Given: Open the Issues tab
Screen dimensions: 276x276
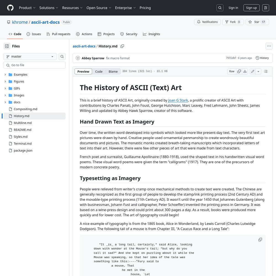Looking at the screenshot, I should [x=34, y=34].
